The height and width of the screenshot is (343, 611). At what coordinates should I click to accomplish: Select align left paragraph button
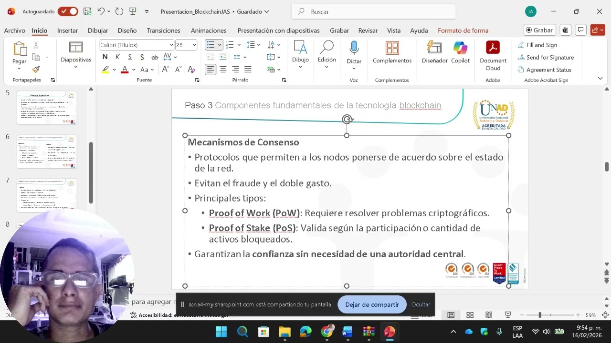pyautogui.click(x=211, y=70)
